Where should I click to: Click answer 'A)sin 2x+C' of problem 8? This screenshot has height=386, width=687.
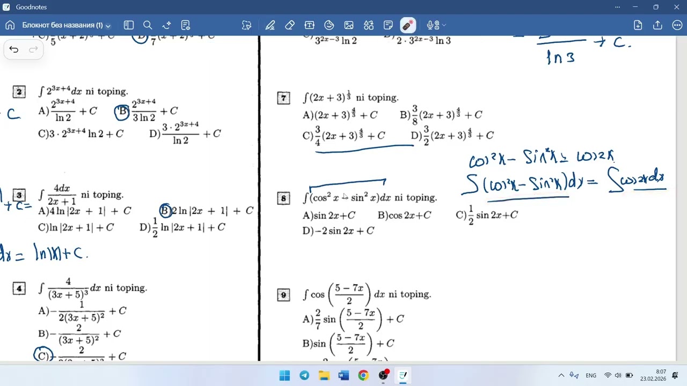coord(329,215)
